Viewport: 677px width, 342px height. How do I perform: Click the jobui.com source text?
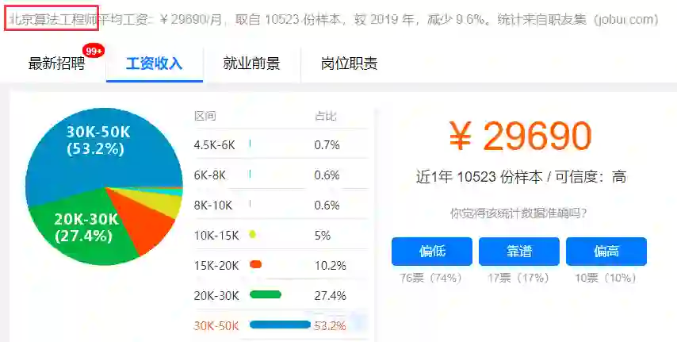[626, 20]
